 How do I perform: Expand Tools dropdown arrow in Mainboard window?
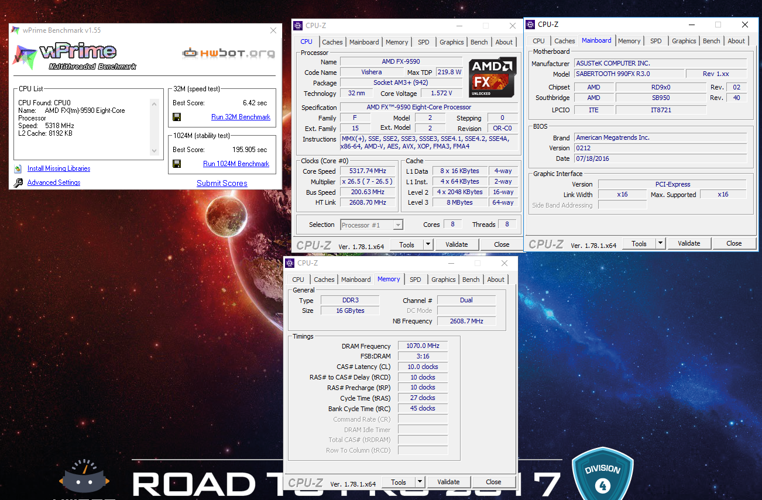661,243
